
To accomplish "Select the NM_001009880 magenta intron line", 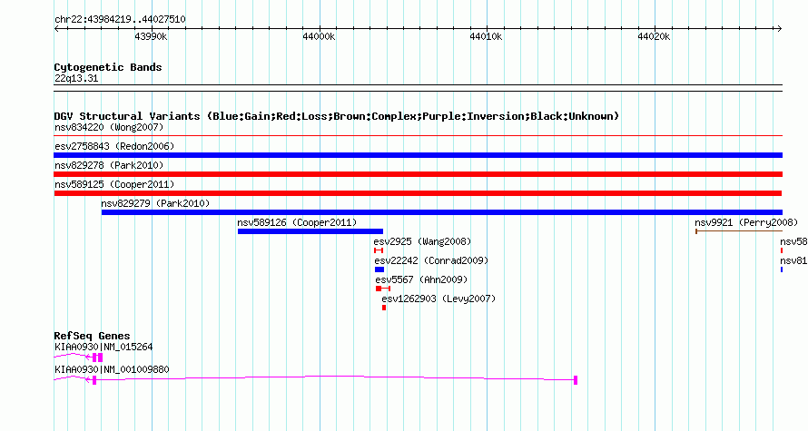I will [335, 378].
